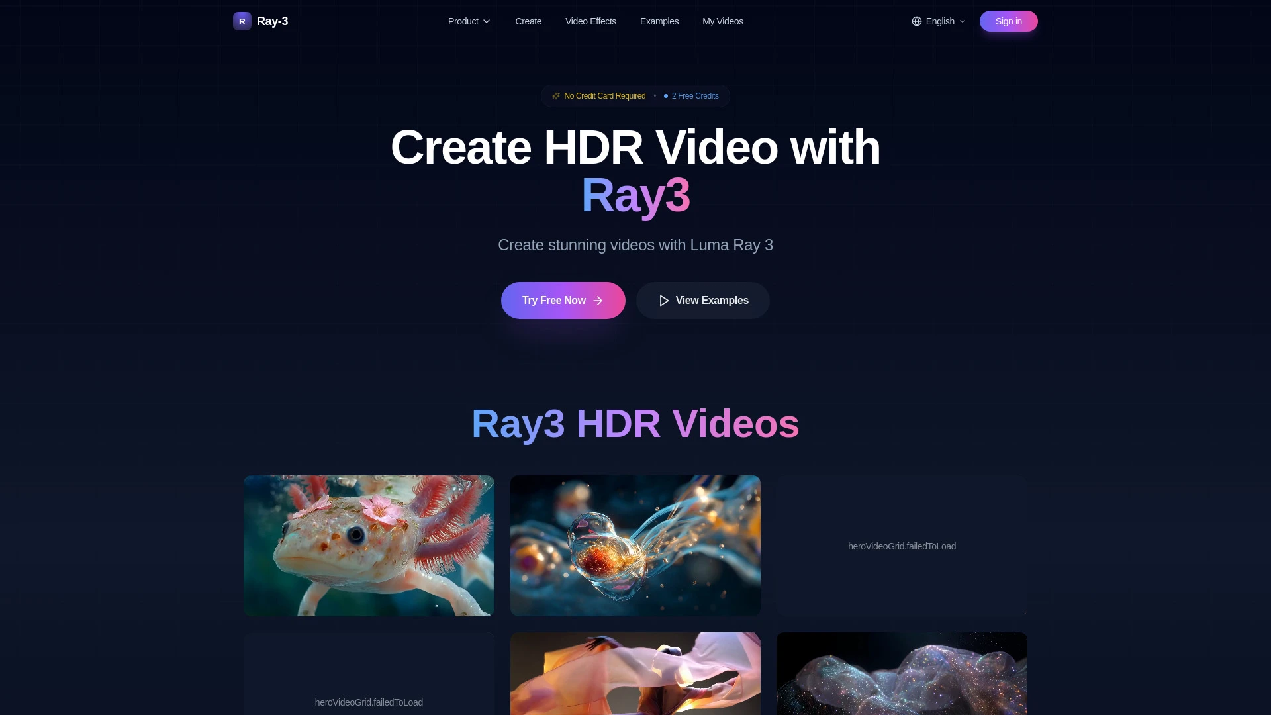Go to the Create page
The width and height of the screenshot is (1271, 715).
click(x=528, y=21)
